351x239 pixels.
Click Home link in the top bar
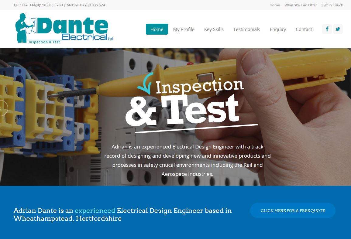click(275, 5)
